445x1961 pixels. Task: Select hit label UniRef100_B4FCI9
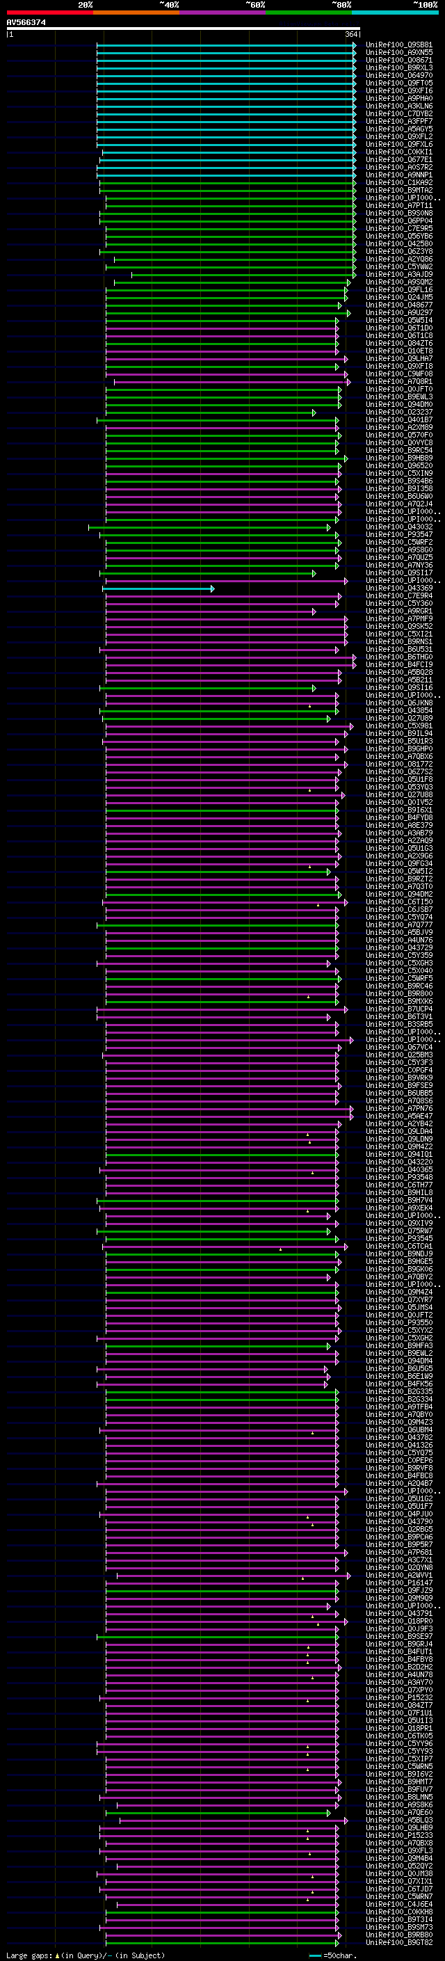coord(399,665)
